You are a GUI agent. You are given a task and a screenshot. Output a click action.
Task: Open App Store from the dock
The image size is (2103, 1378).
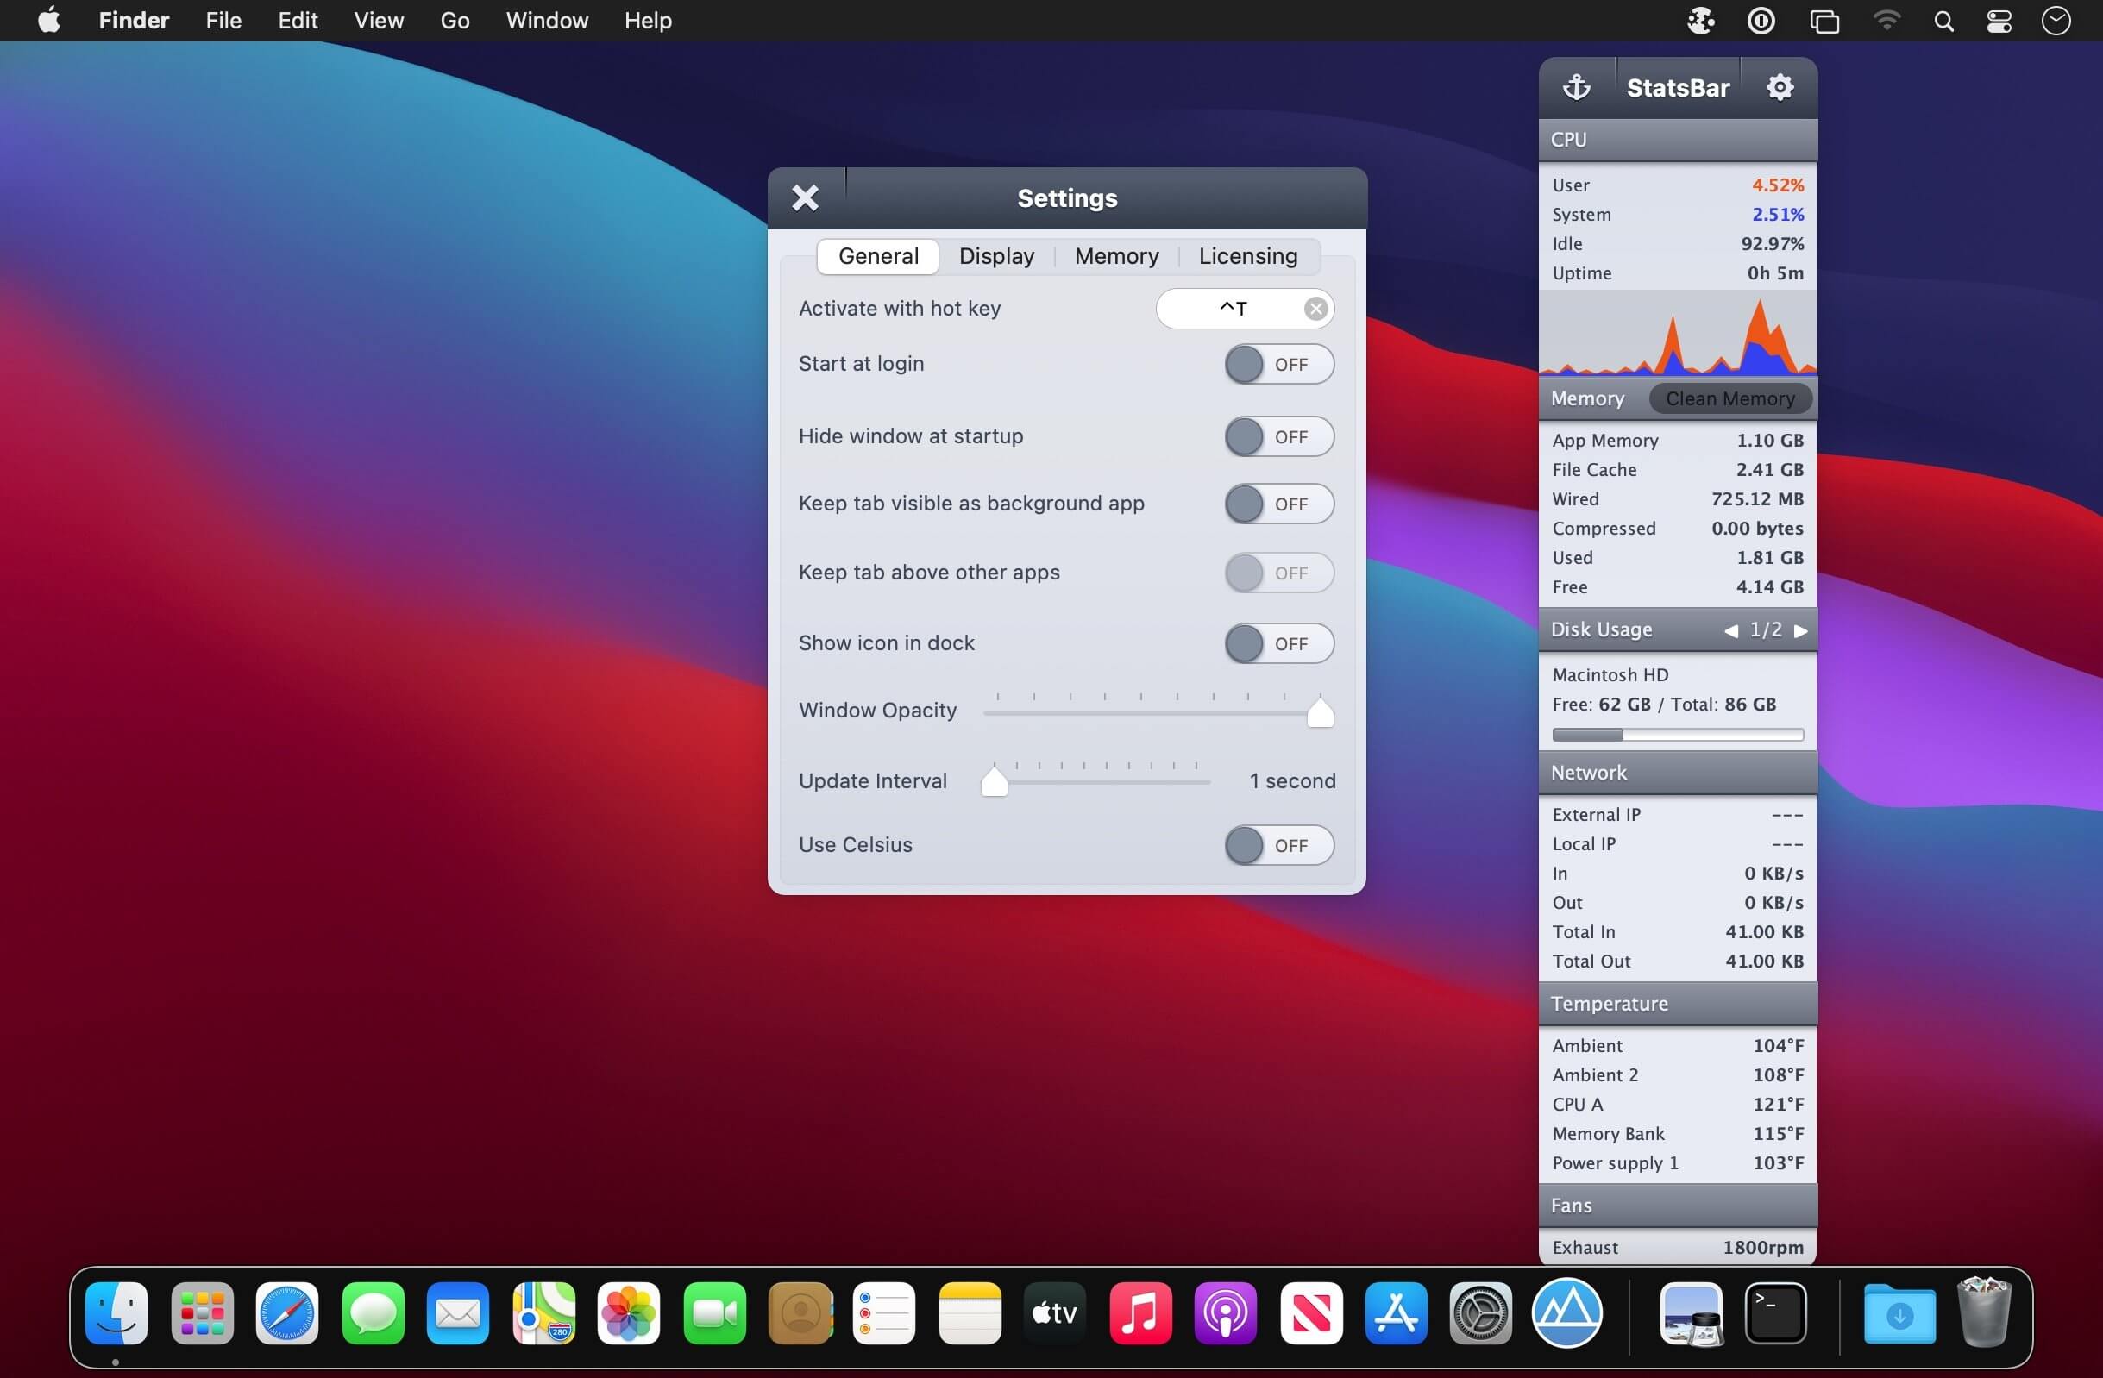point(1395,1313)
